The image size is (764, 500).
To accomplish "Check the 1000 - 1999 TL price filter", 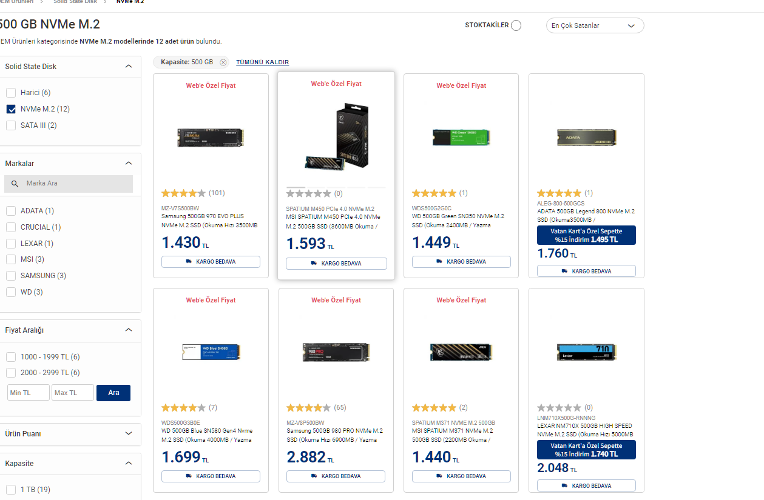I will 11,357.
